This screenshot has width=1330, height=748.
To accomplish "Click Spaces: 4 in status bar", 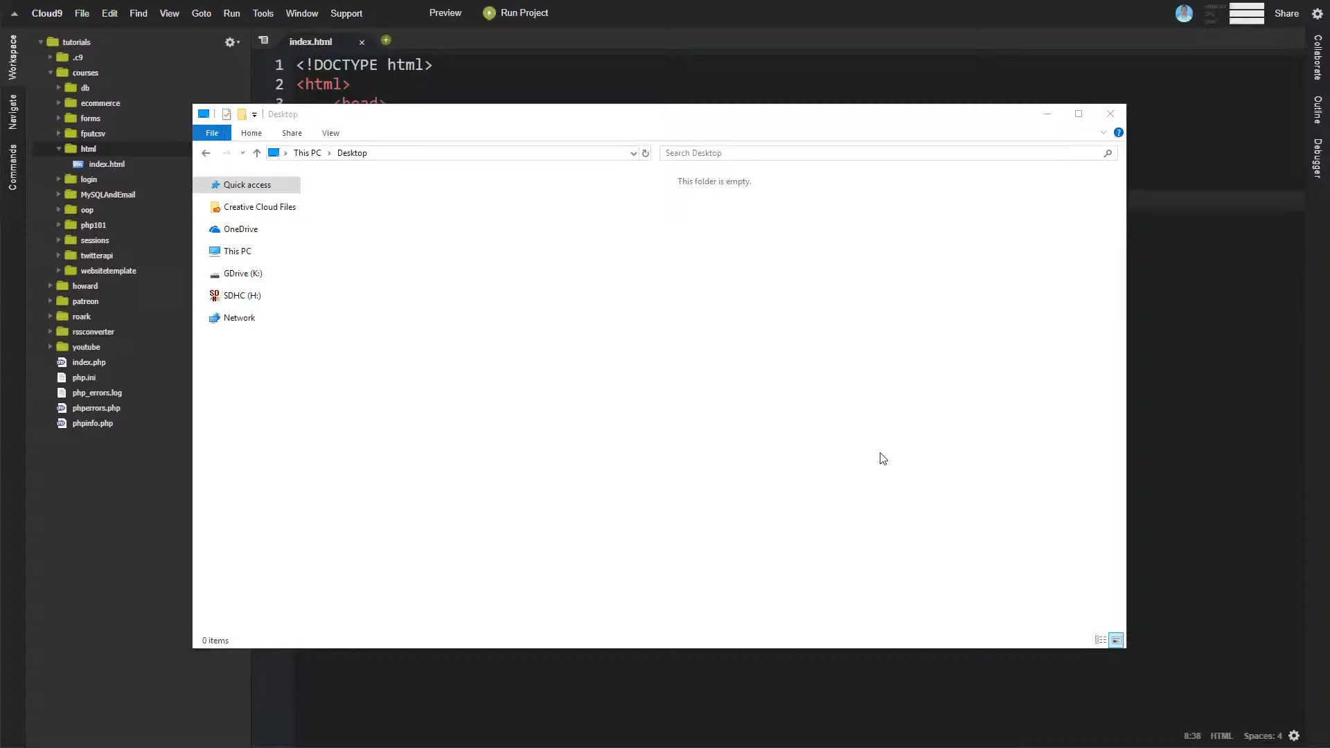I will 1263,736.
